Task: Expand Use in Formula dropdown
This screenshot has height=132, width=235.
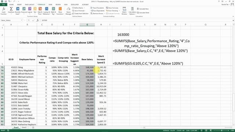Action: 79,11
